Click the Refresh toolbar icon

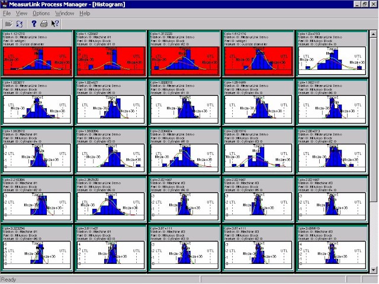(18, 24)
